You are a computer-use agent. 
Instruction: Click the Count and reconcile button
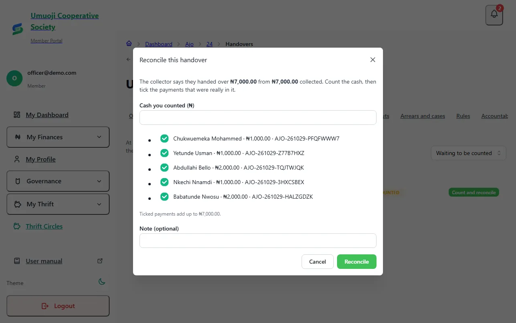(x=474, y=193)
